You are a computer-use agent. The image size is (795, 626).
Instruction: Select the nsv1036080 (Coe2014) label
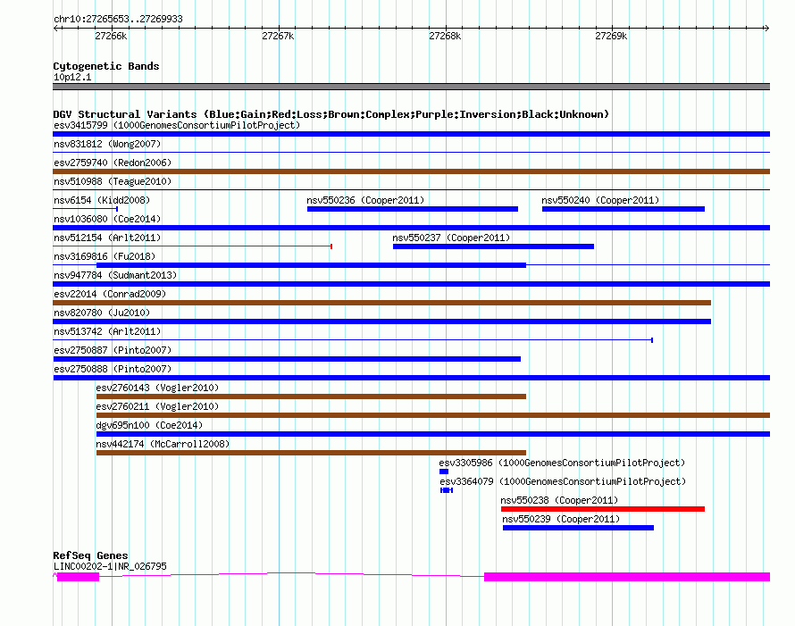pyautogui.click(x=107, y=219)
